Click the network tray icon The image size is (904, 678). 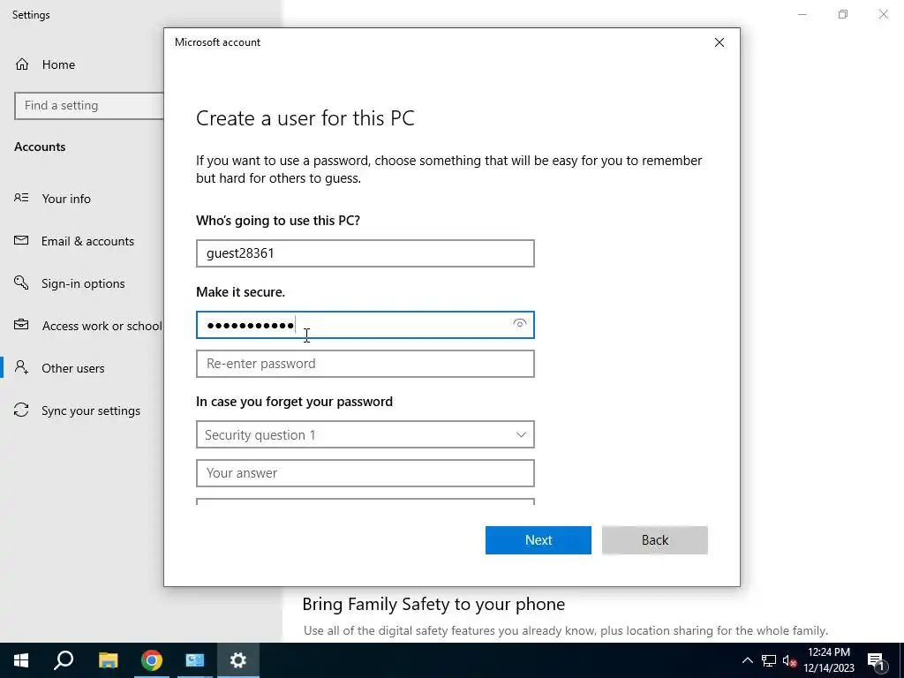click(769, 660)
